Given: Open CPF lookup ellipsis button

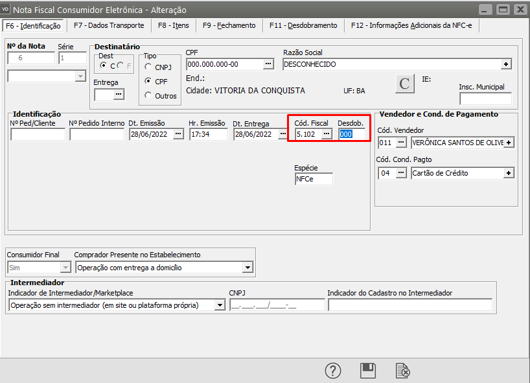Looking at the screenshot, I should (269, 64).
